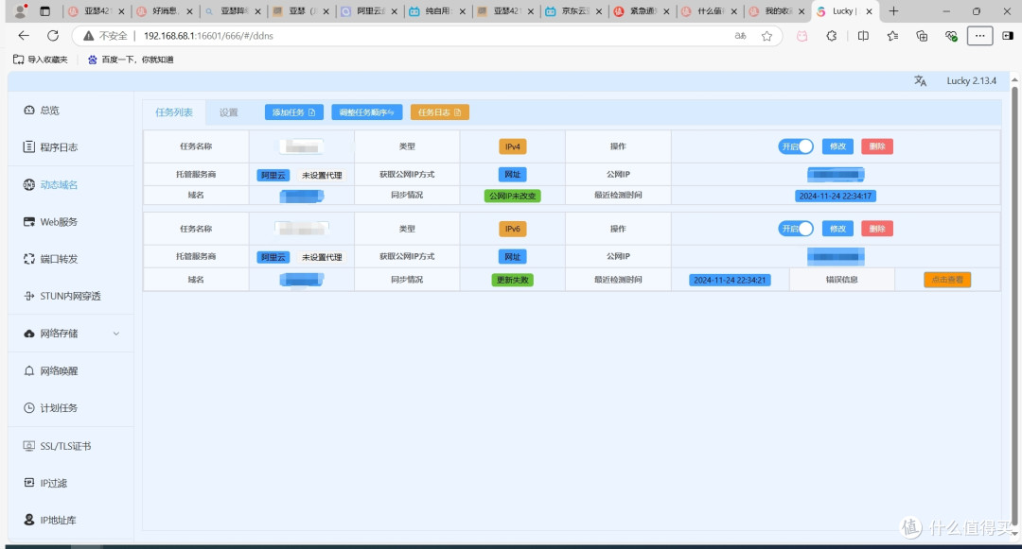
Task: Switch to 阿里云 browser tab
Action: click(369, 11)
